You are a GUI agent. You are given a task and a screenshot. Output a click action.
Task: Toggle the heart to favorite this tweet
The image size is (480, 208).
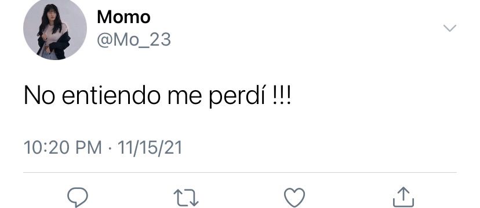(294, 198)
